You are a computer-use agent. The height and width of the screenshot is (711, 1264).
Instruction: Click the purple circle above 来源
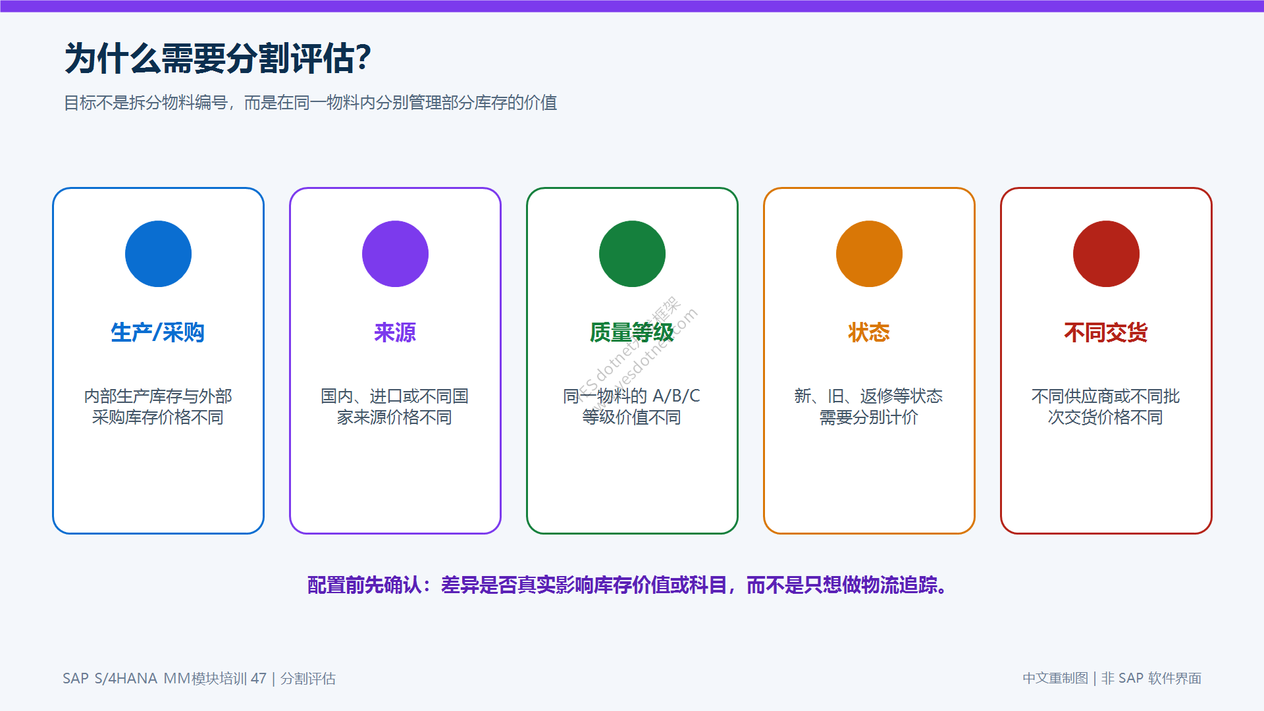[x=395, y=253]
